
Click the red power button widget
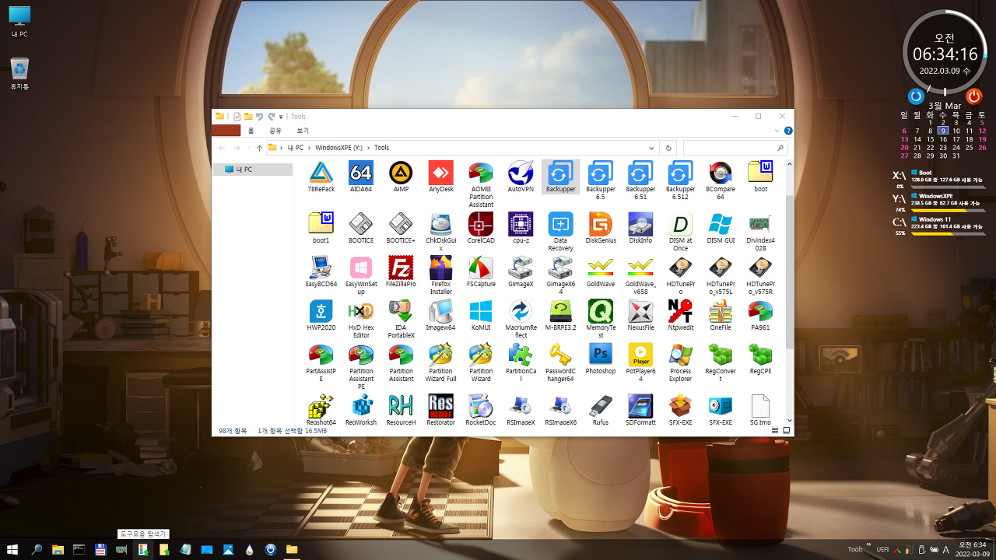(x=973, y=96)
